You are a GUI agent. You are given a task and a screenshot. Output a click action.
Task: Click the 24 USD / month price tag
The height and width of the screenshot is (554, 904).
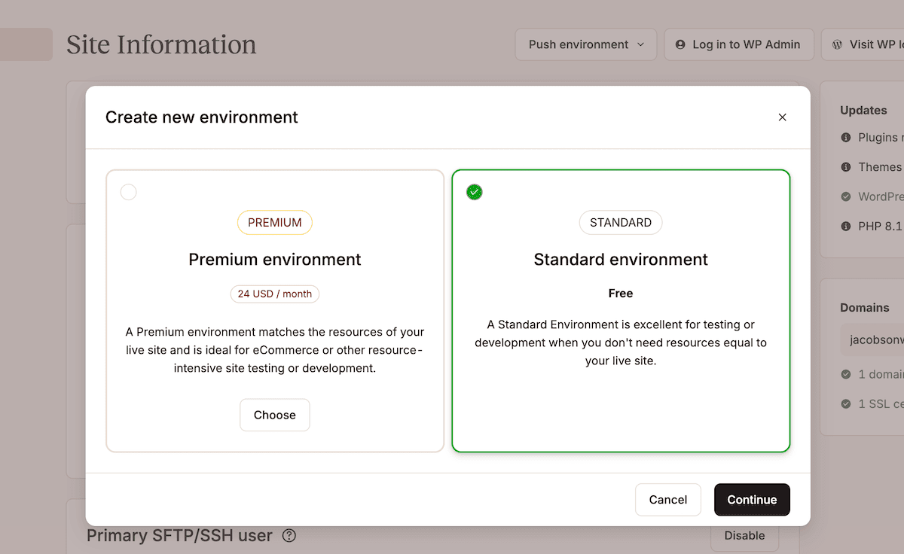[275, 294]
